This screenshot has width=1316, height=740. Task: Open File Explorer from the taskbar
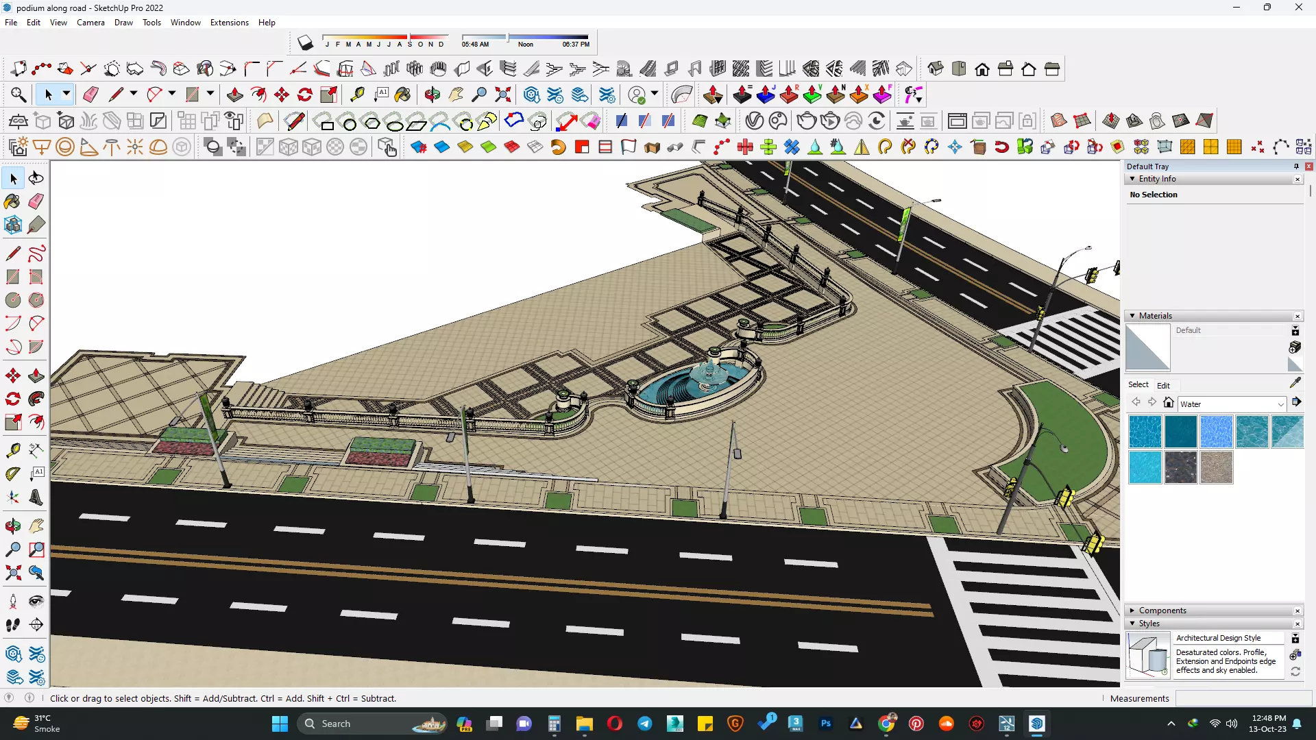(584, 724)
